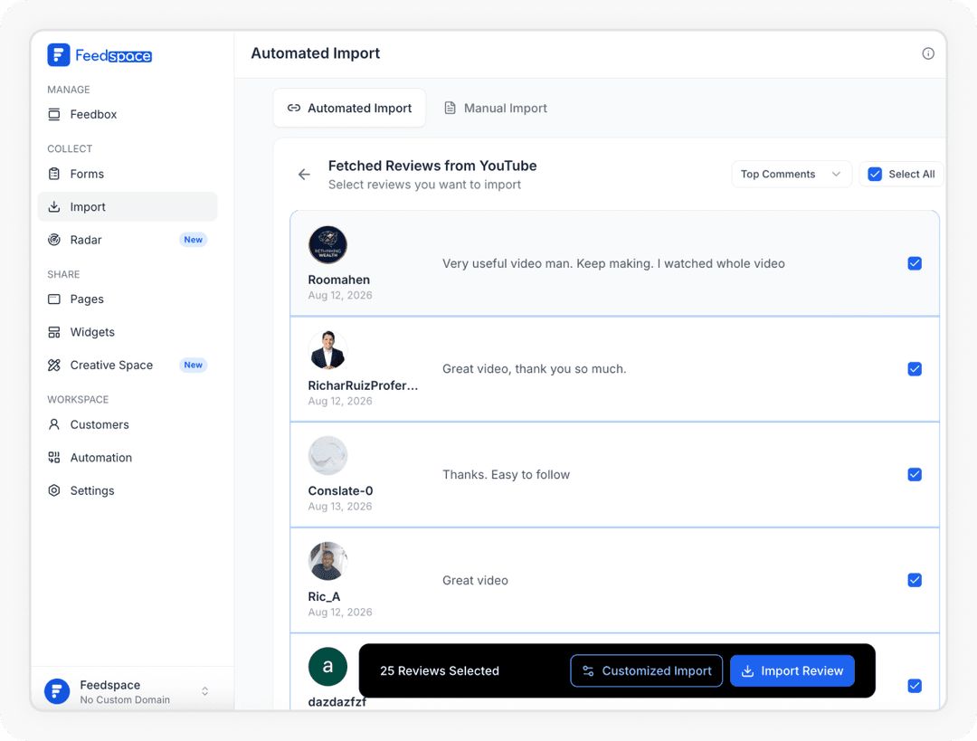Click the comment "Thanks. Easy to follow"
Viewport: 977px width, 741px height.
coord(506,475)
